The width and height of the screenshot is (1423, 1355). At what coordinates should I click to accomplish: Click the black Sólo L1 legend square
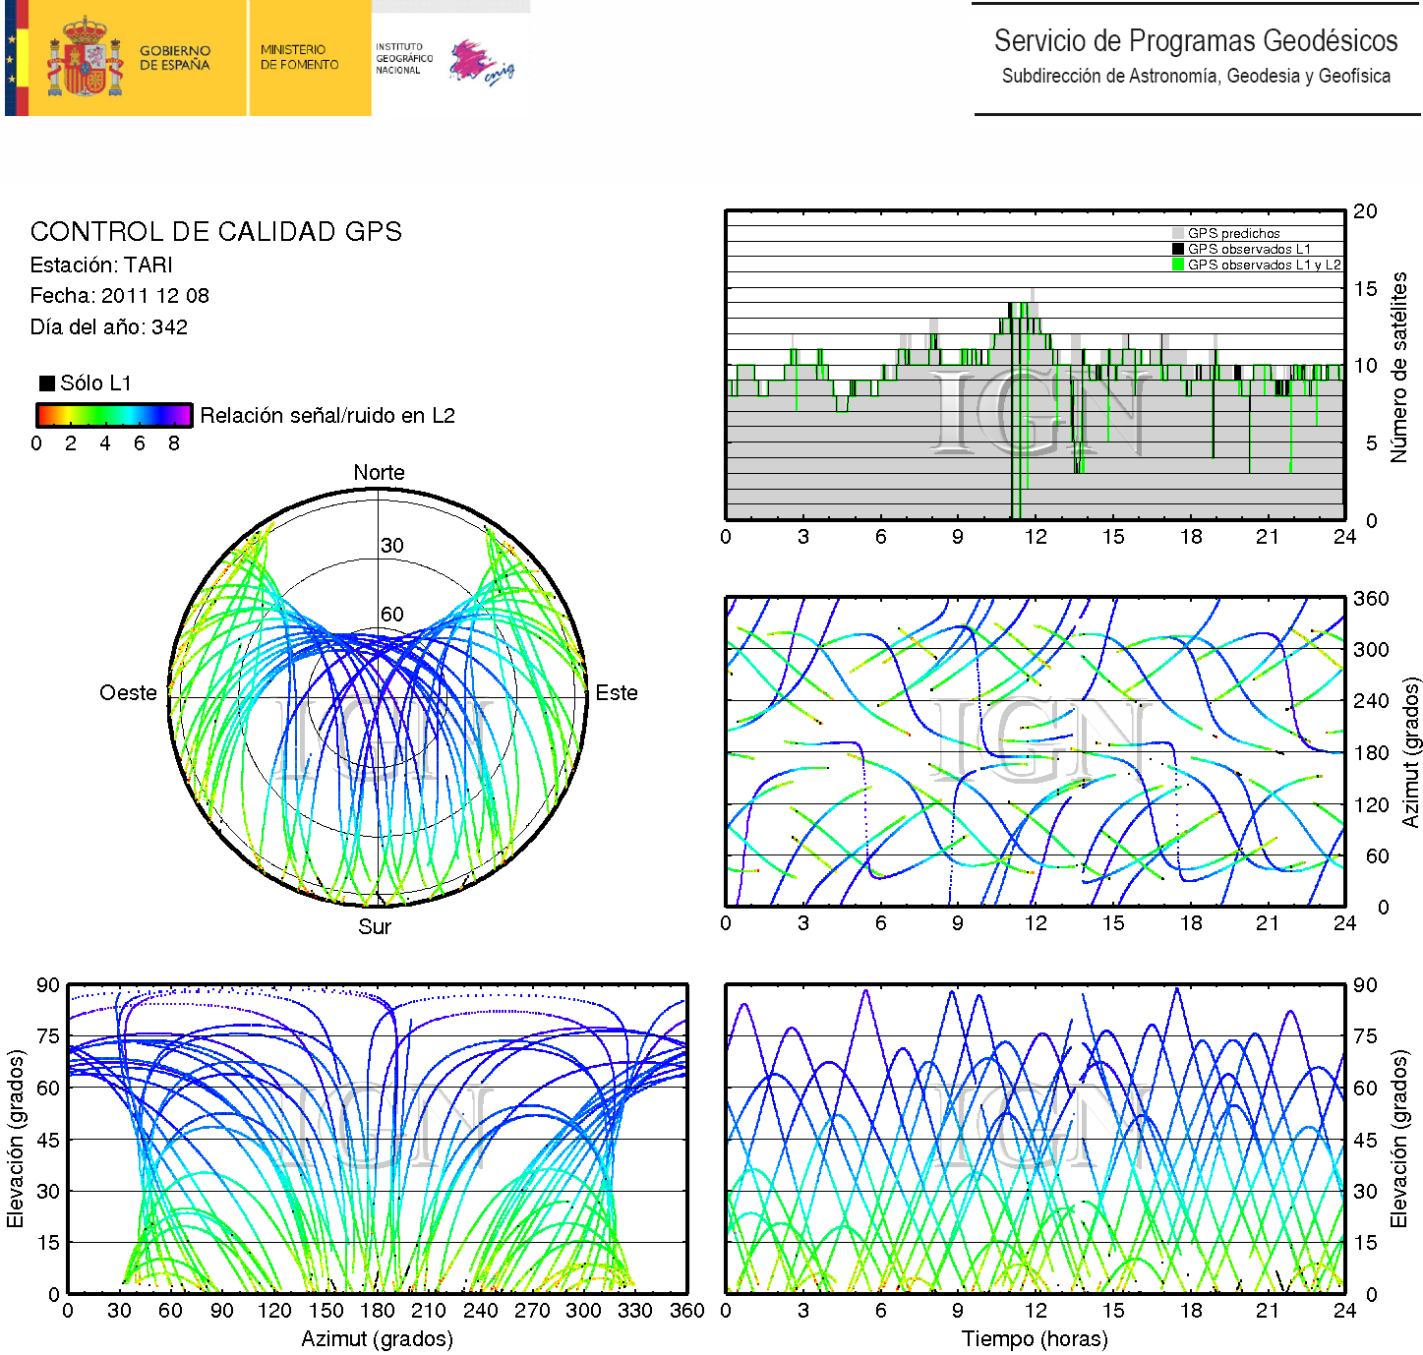46,383
